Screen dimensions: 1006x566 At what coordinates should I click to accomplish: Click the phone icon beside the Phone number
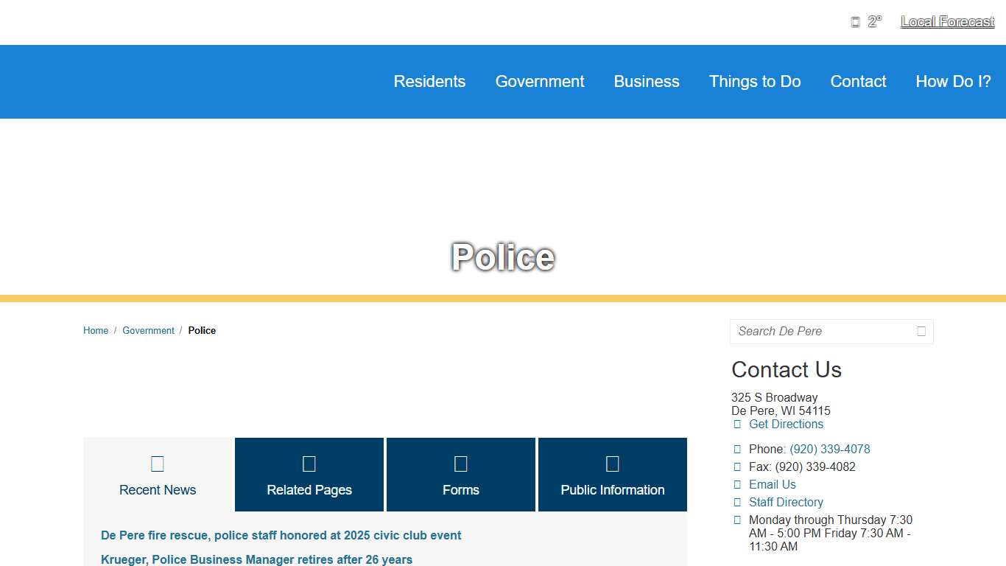tap(737, 450)
